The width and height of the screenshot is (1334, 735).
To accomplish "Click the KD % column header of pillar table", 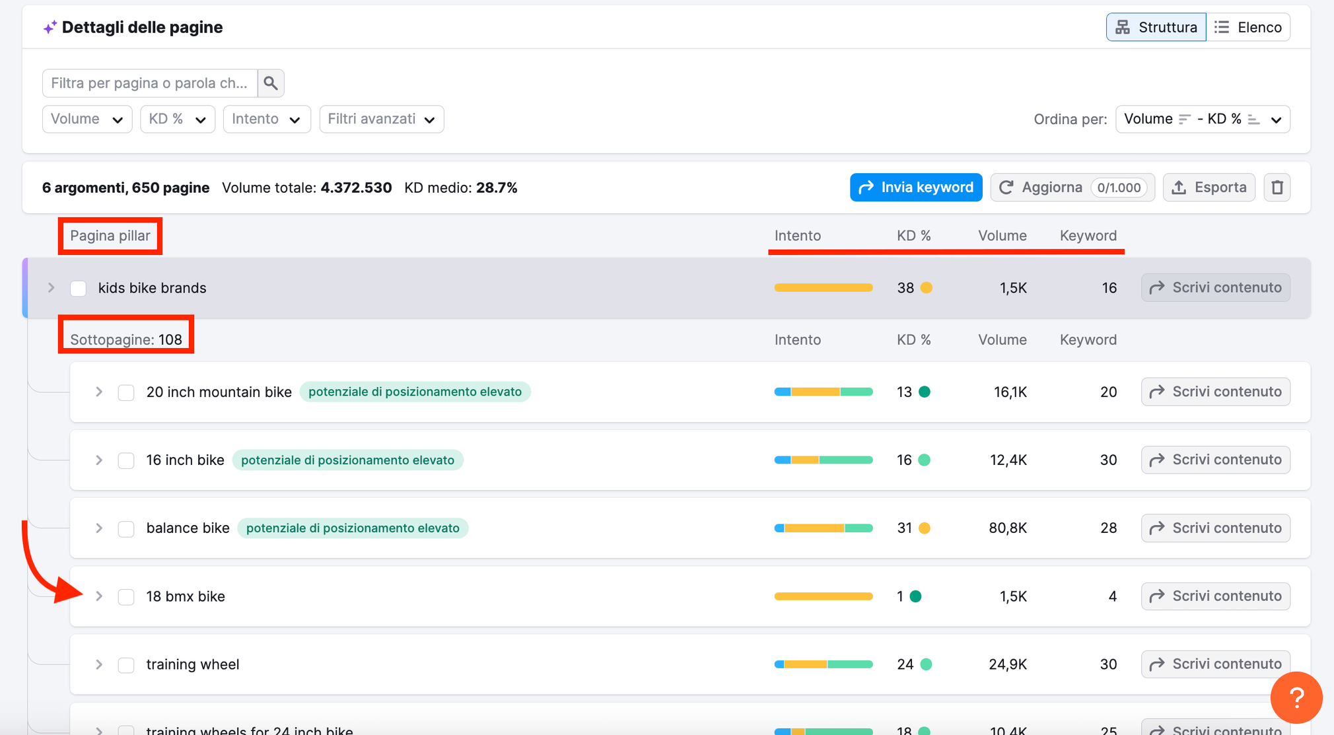I will pyautogui.click(x=914, y=236).
